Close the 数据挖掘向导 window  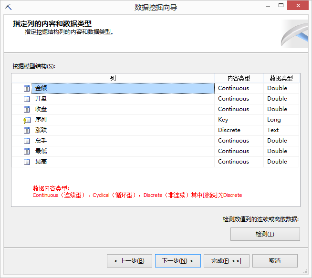(298, 5)
